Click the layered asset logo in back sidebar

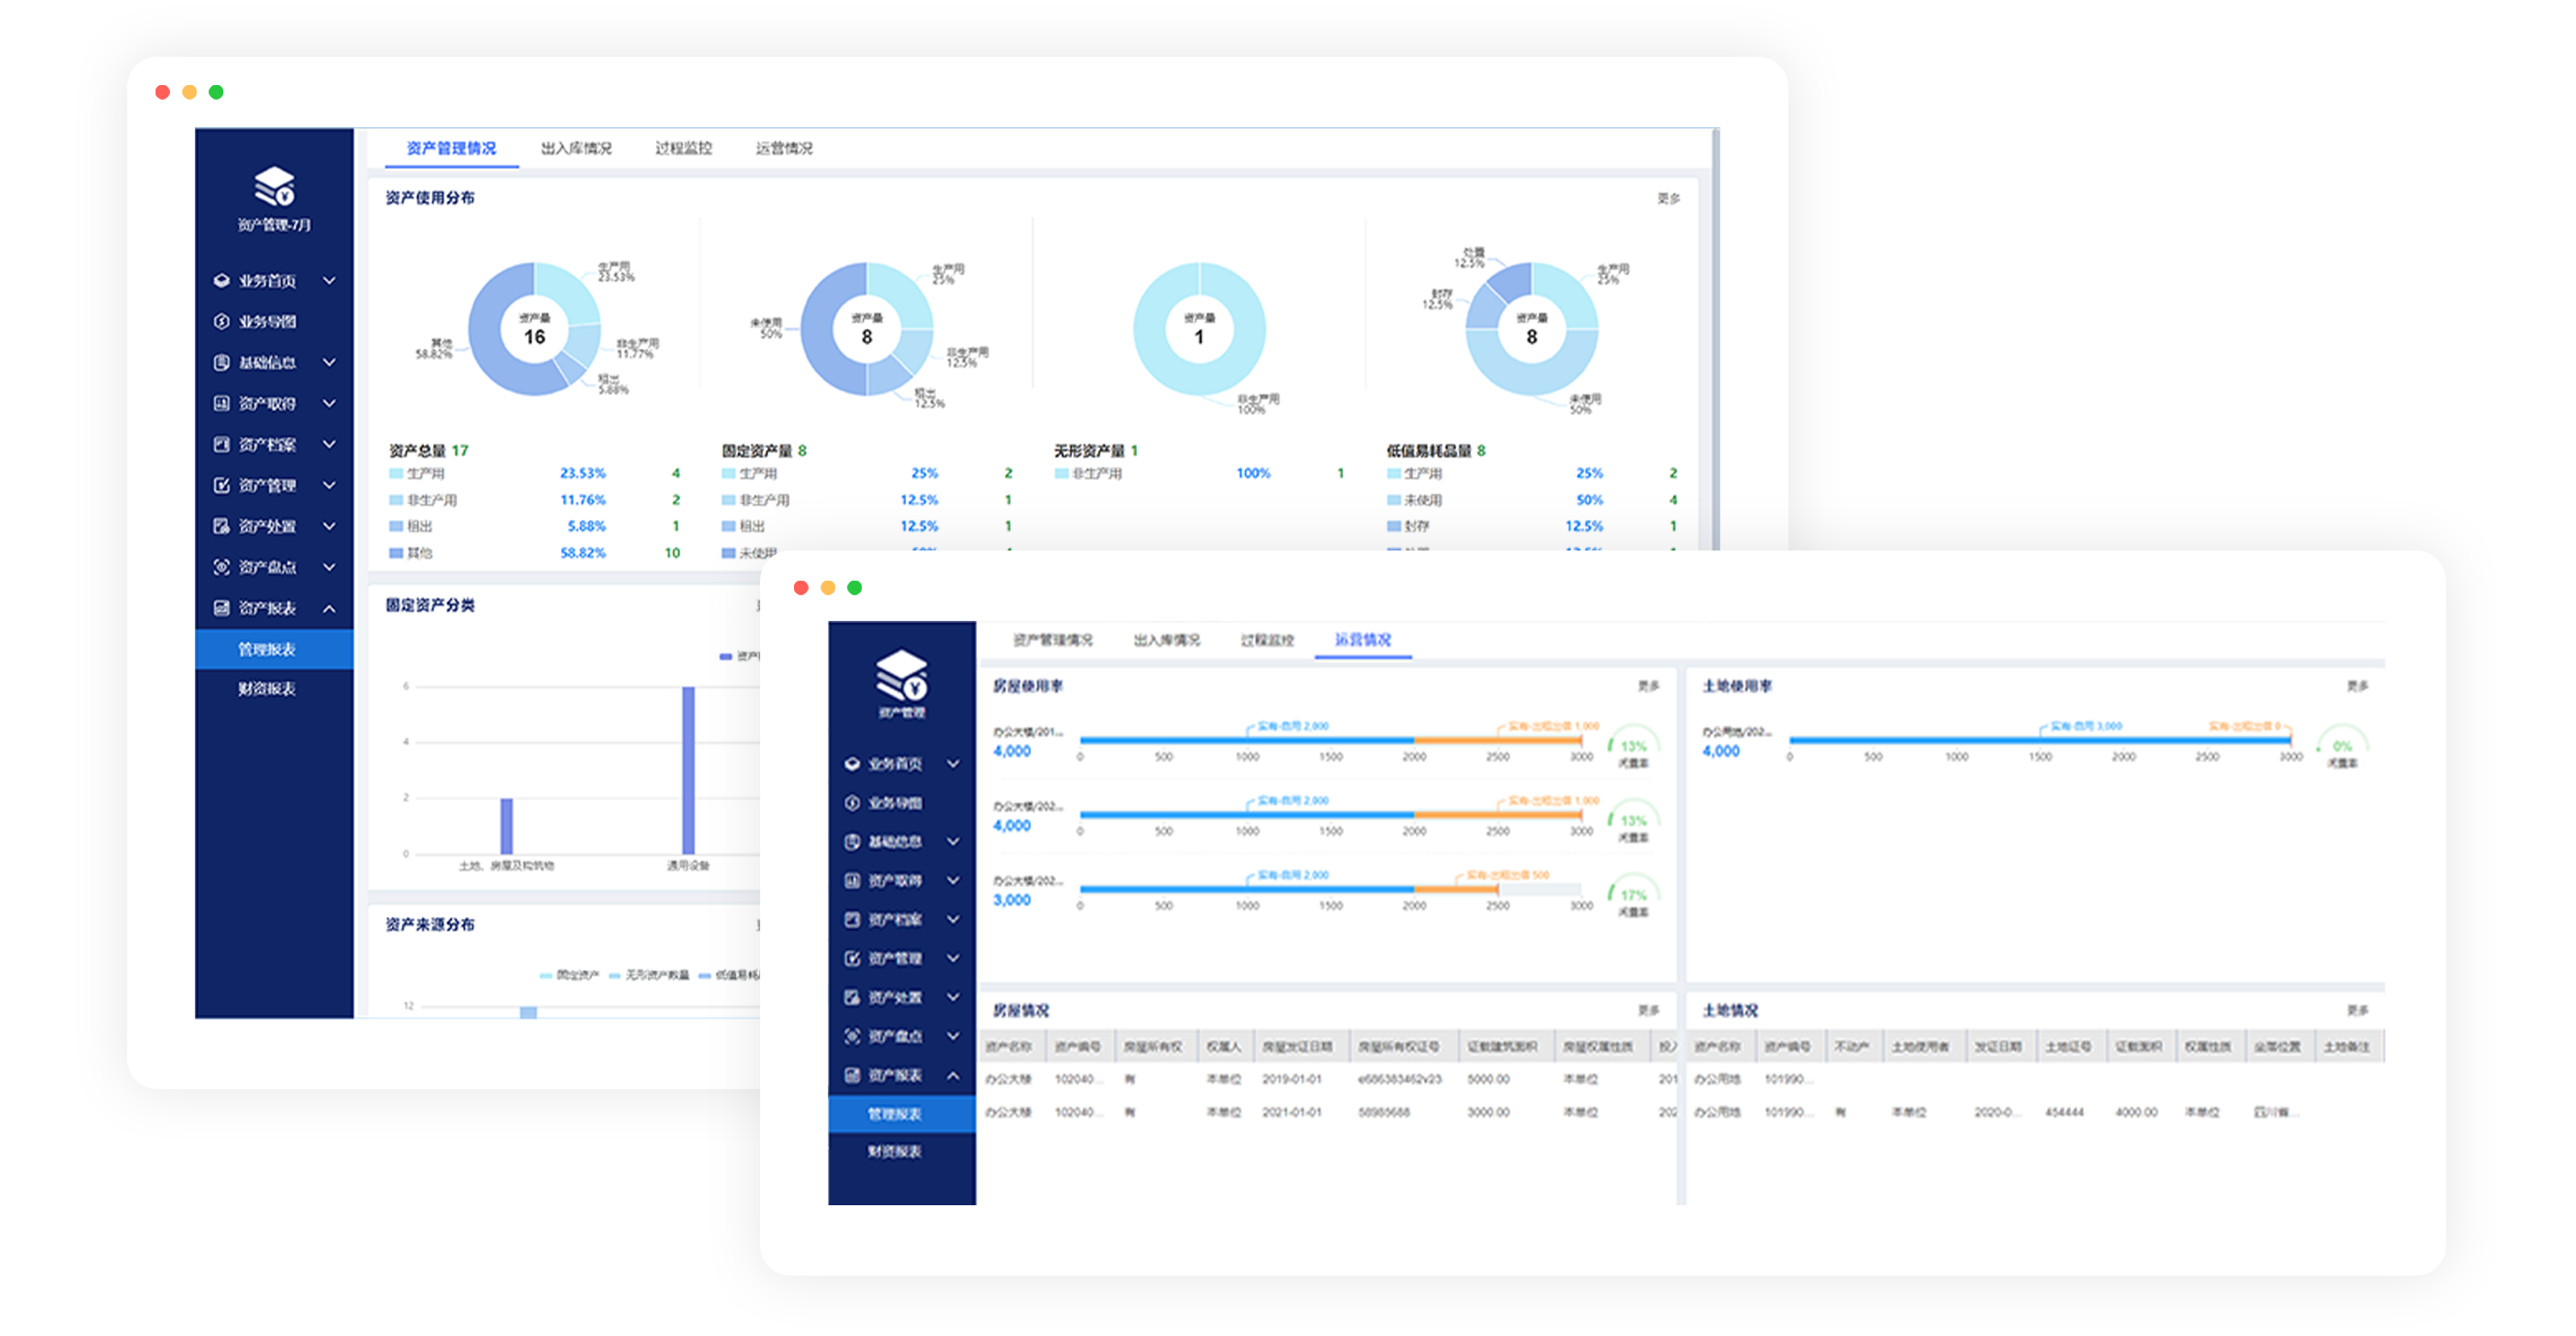(x=274, y=186)
